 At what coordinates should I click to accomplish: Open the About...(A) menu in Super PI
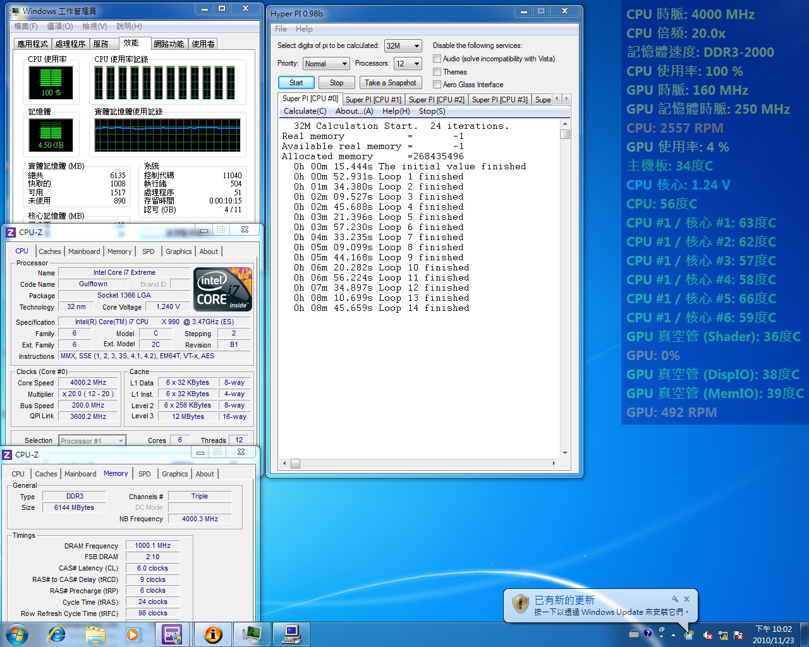click(x=354, y=111)
